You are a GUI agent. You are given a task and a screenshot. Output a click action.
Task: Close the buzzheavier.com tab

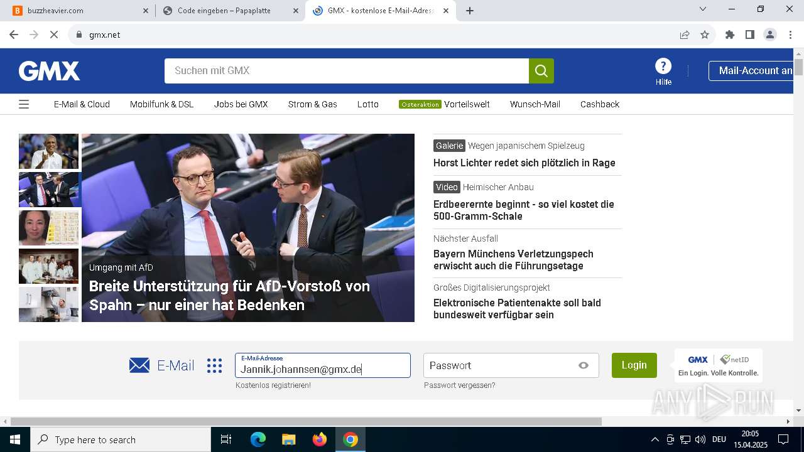pos(146,11)
